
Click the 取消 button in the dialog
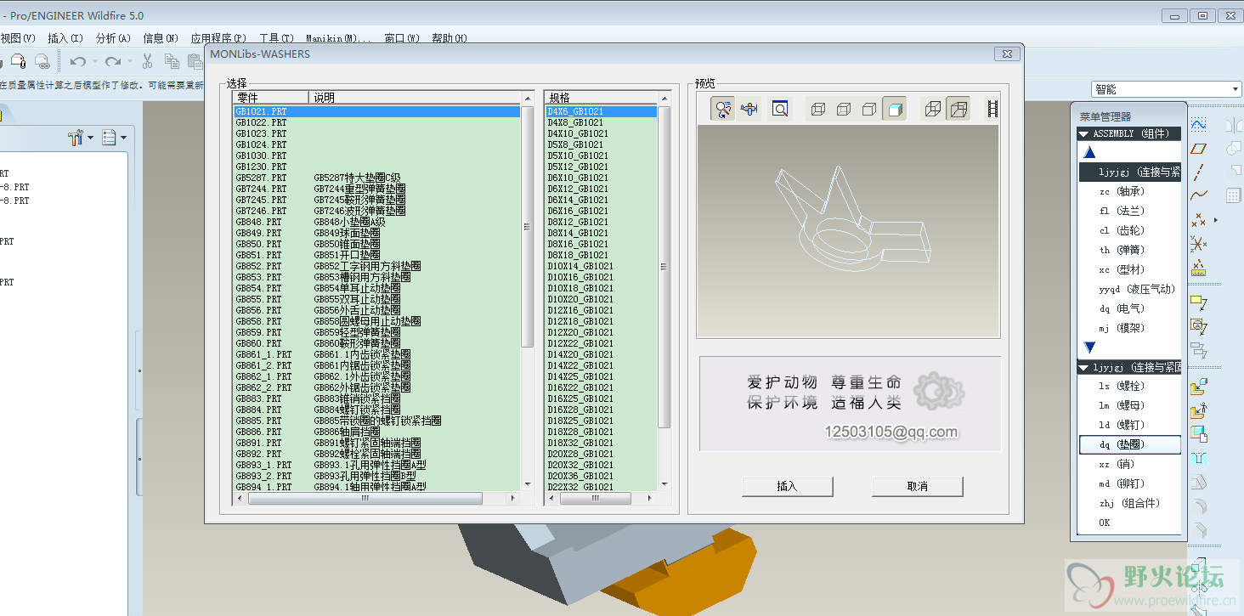pos(917,486)
